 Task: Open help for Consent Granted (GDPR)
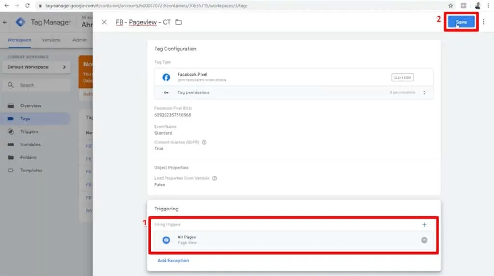point(204,142)
